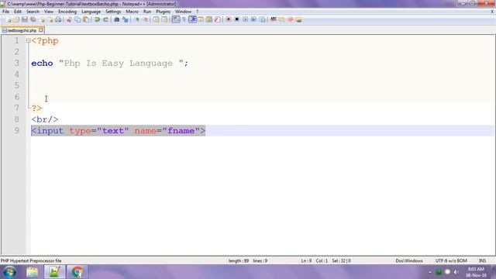The width and height of the screenshot is (496, 279).
Task: Cut selection with the scissors icon
Action: click(x=69, y=19)
